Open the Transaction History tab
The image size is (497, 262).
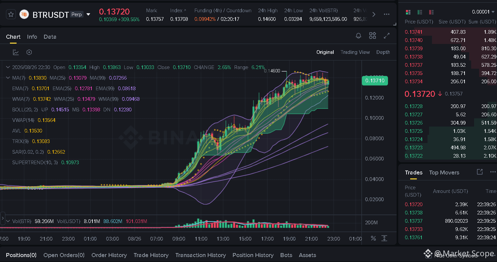click(200, 255)
